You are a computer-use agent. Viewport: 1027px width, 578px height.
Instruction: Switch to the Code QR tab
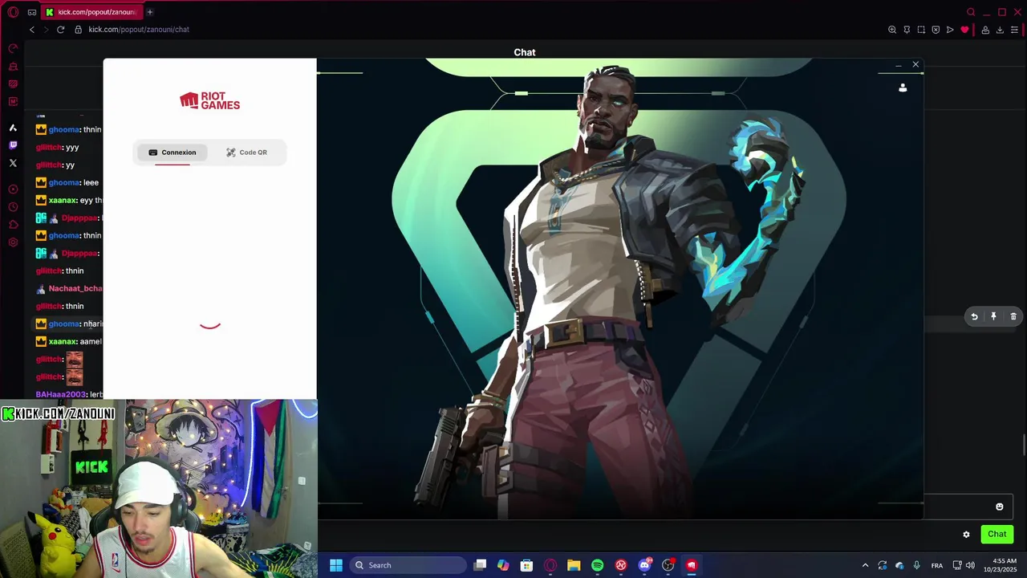[246, 153]
